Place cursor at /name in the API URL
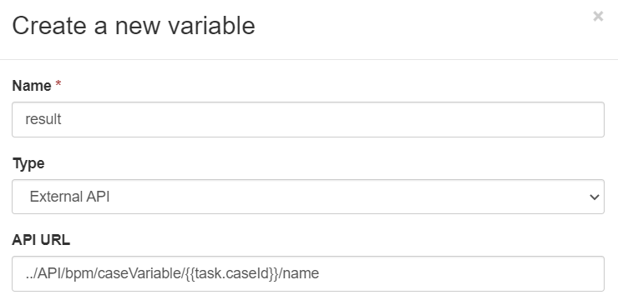 [299, 273]
